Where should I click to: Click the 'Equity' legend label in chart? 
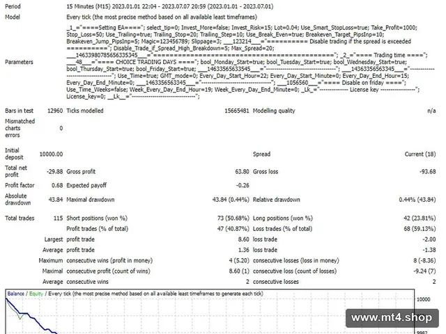(x=36, y=294)
